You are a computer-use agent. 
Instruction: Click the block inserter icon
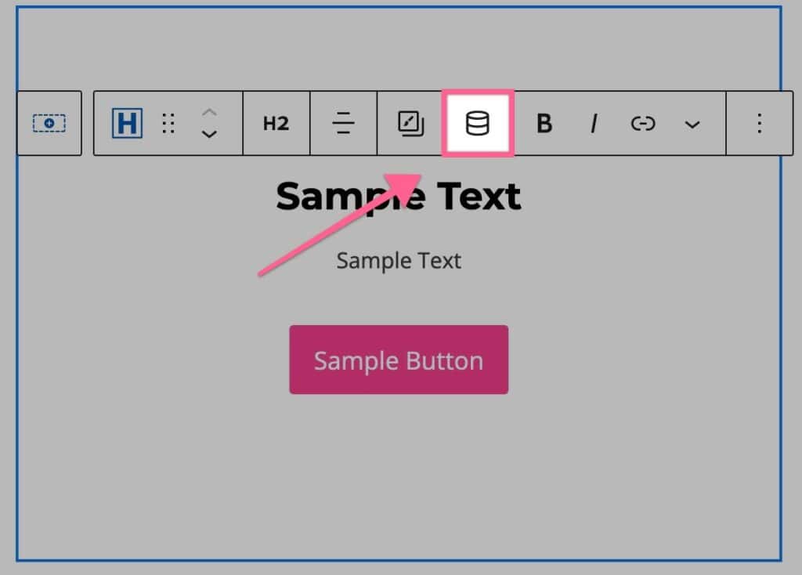[x=49, y=123]
